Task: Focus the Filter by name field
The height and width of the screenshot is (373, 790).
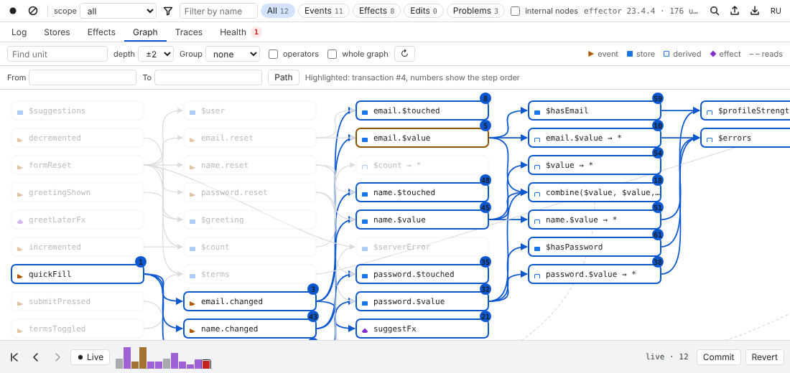Action: 218,11
